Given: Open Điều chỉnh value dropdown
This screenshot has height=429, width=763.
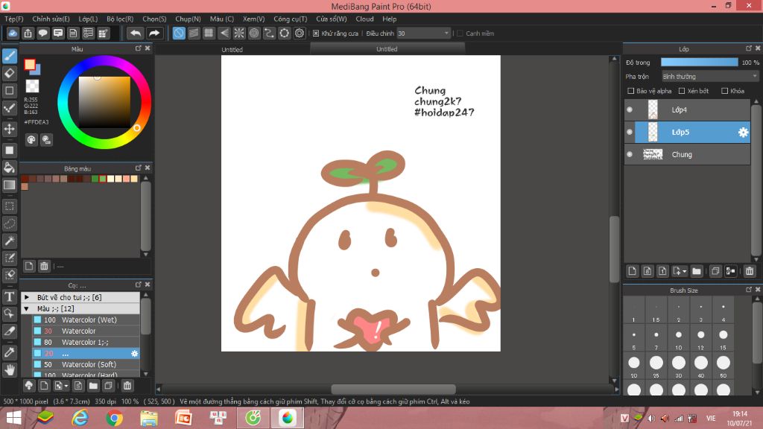Looking at the screenshot, I should (x=423, y=33).
